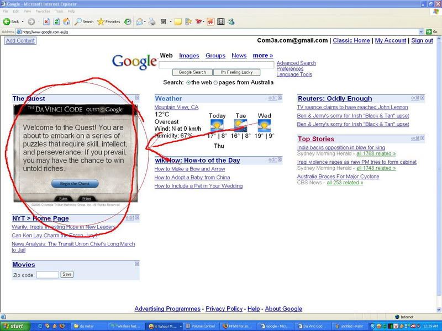
Task: Click the Yahoo Y! toolbar icon
Action: pyautogui.click(x=198, y=22)
